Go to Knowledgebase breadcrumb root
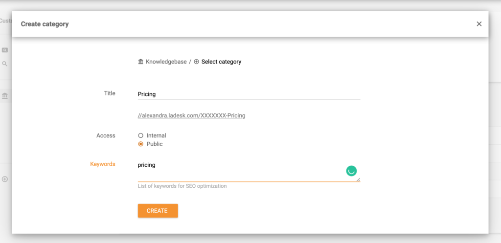The image size is (501, 243). click(166, 62)
